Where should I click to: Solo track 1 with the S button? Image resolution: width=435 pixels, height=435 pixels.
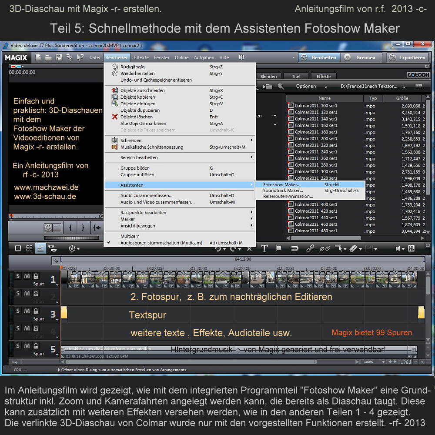(x=18, y=276)
